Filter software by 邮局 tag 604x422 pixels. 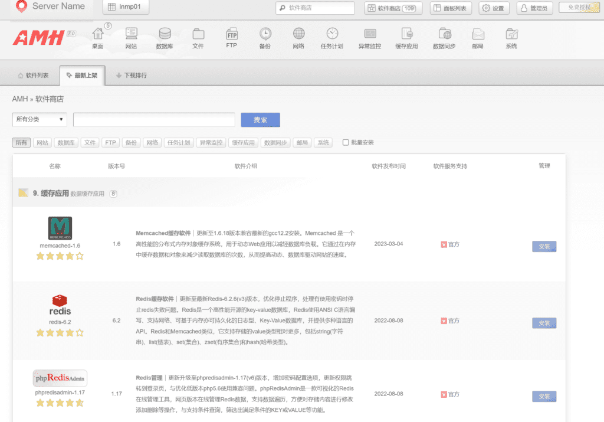point(302,143)
